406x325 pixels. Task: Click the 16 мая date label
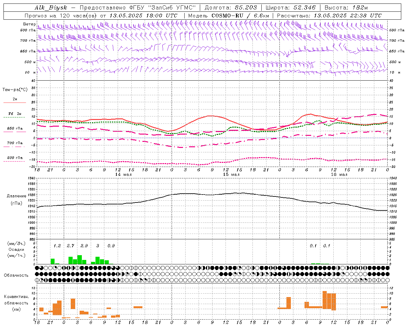pos(339,175)
